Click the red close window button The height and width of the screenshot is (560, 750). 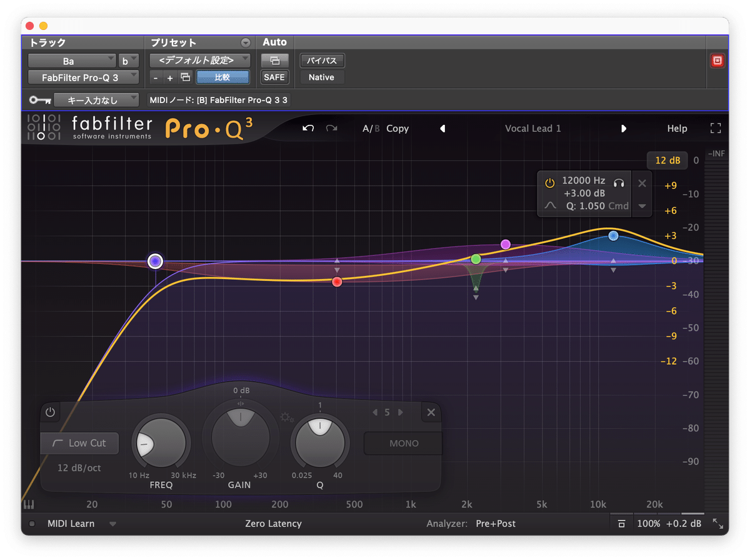pos(30,26)
